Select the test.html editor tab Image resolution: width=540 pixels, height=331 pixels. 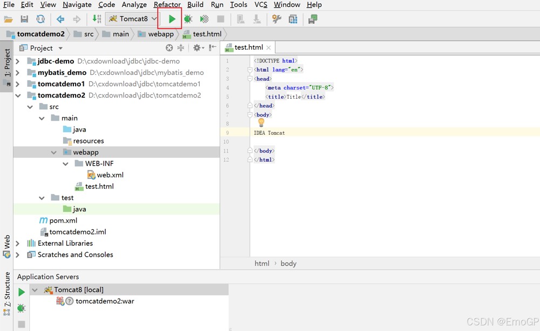click(248, 47)
